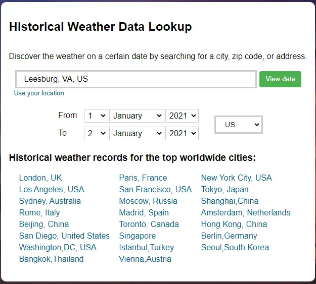The width and height of the screenshot is (316, 284).
Task: Open the From day dropdown
Action: pos(96,116)
